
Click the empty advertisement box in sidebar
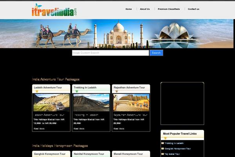coord(182,104)
